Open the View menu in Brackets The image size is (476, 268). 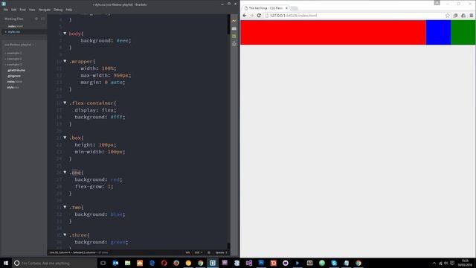[32, 10]
